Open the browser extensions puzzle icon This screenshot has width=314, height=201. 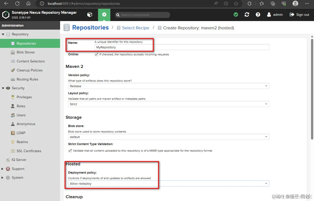(249, 4)
